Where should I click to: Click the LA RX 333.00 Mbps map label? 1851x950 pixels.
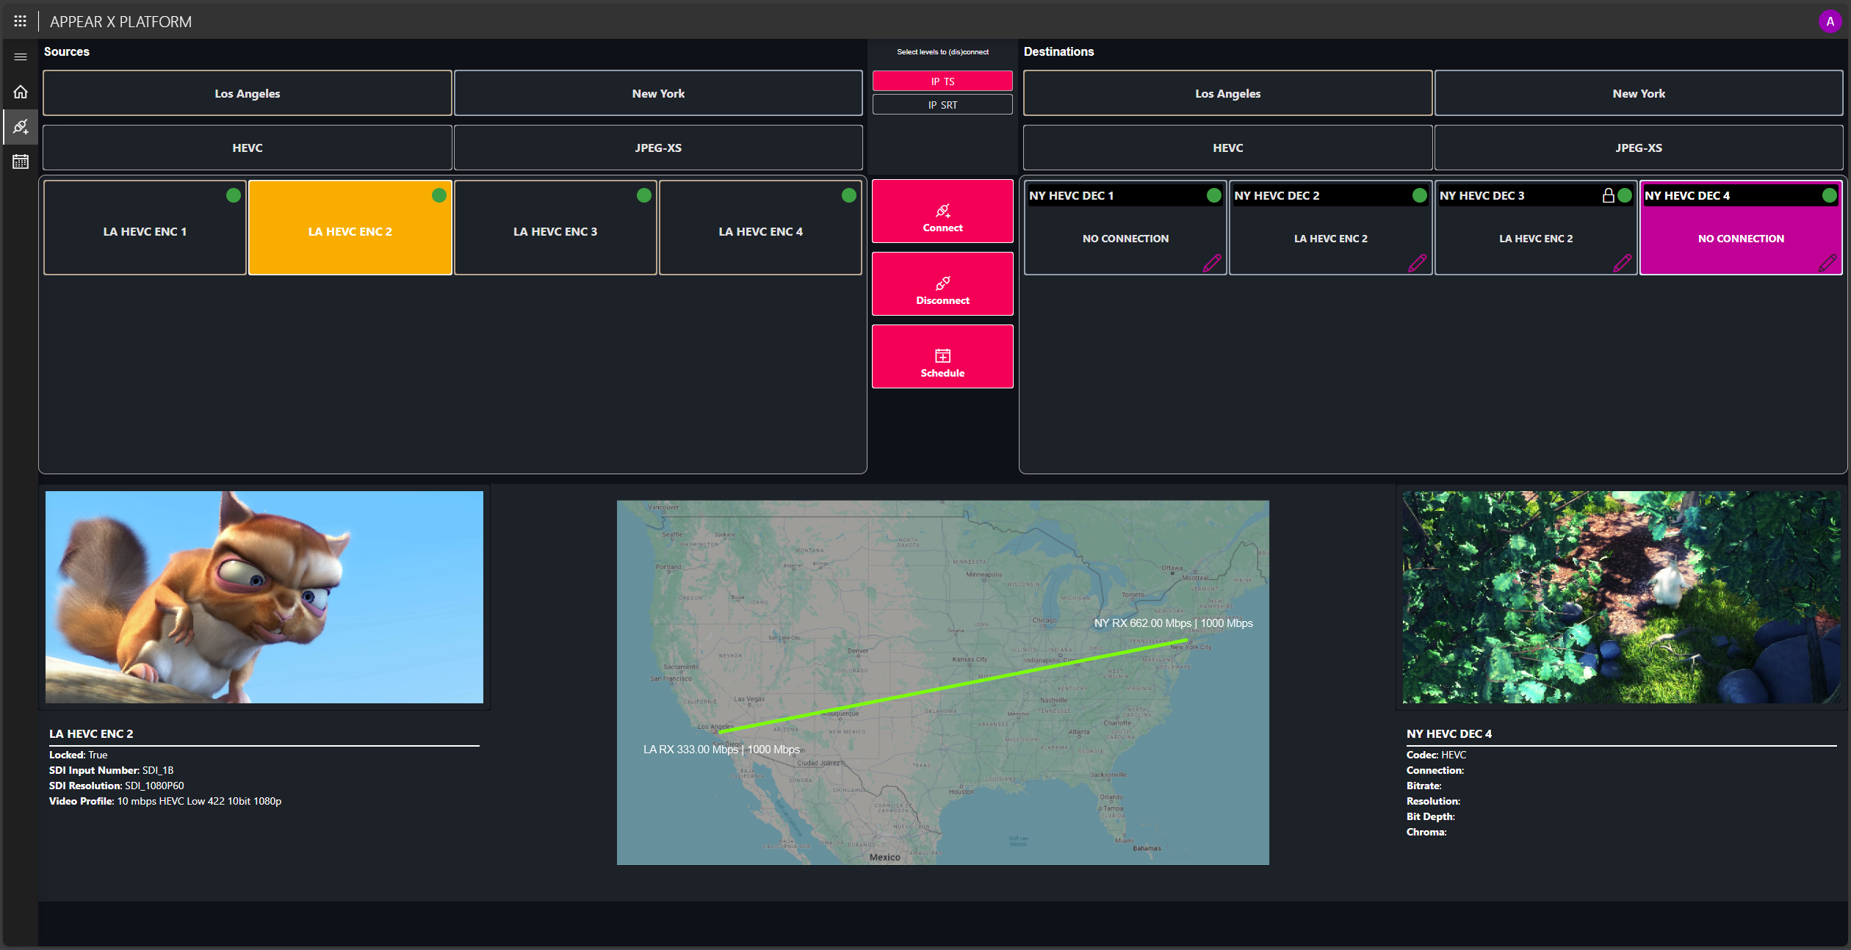[x=721, y=750]
